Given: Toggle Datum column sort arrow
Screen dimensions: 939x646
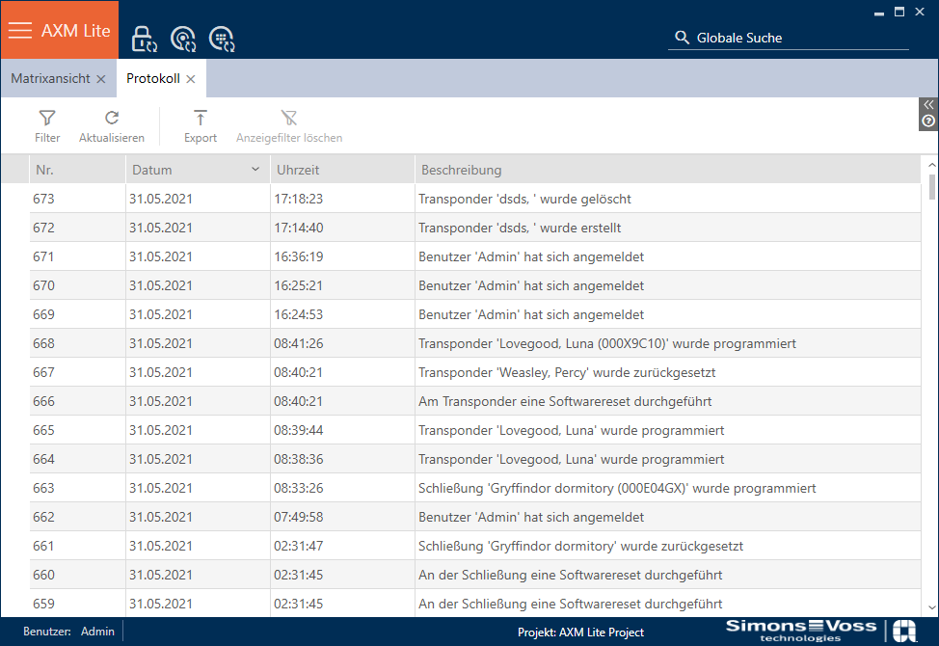Looking at the screenshot, I should coord(255,170).
